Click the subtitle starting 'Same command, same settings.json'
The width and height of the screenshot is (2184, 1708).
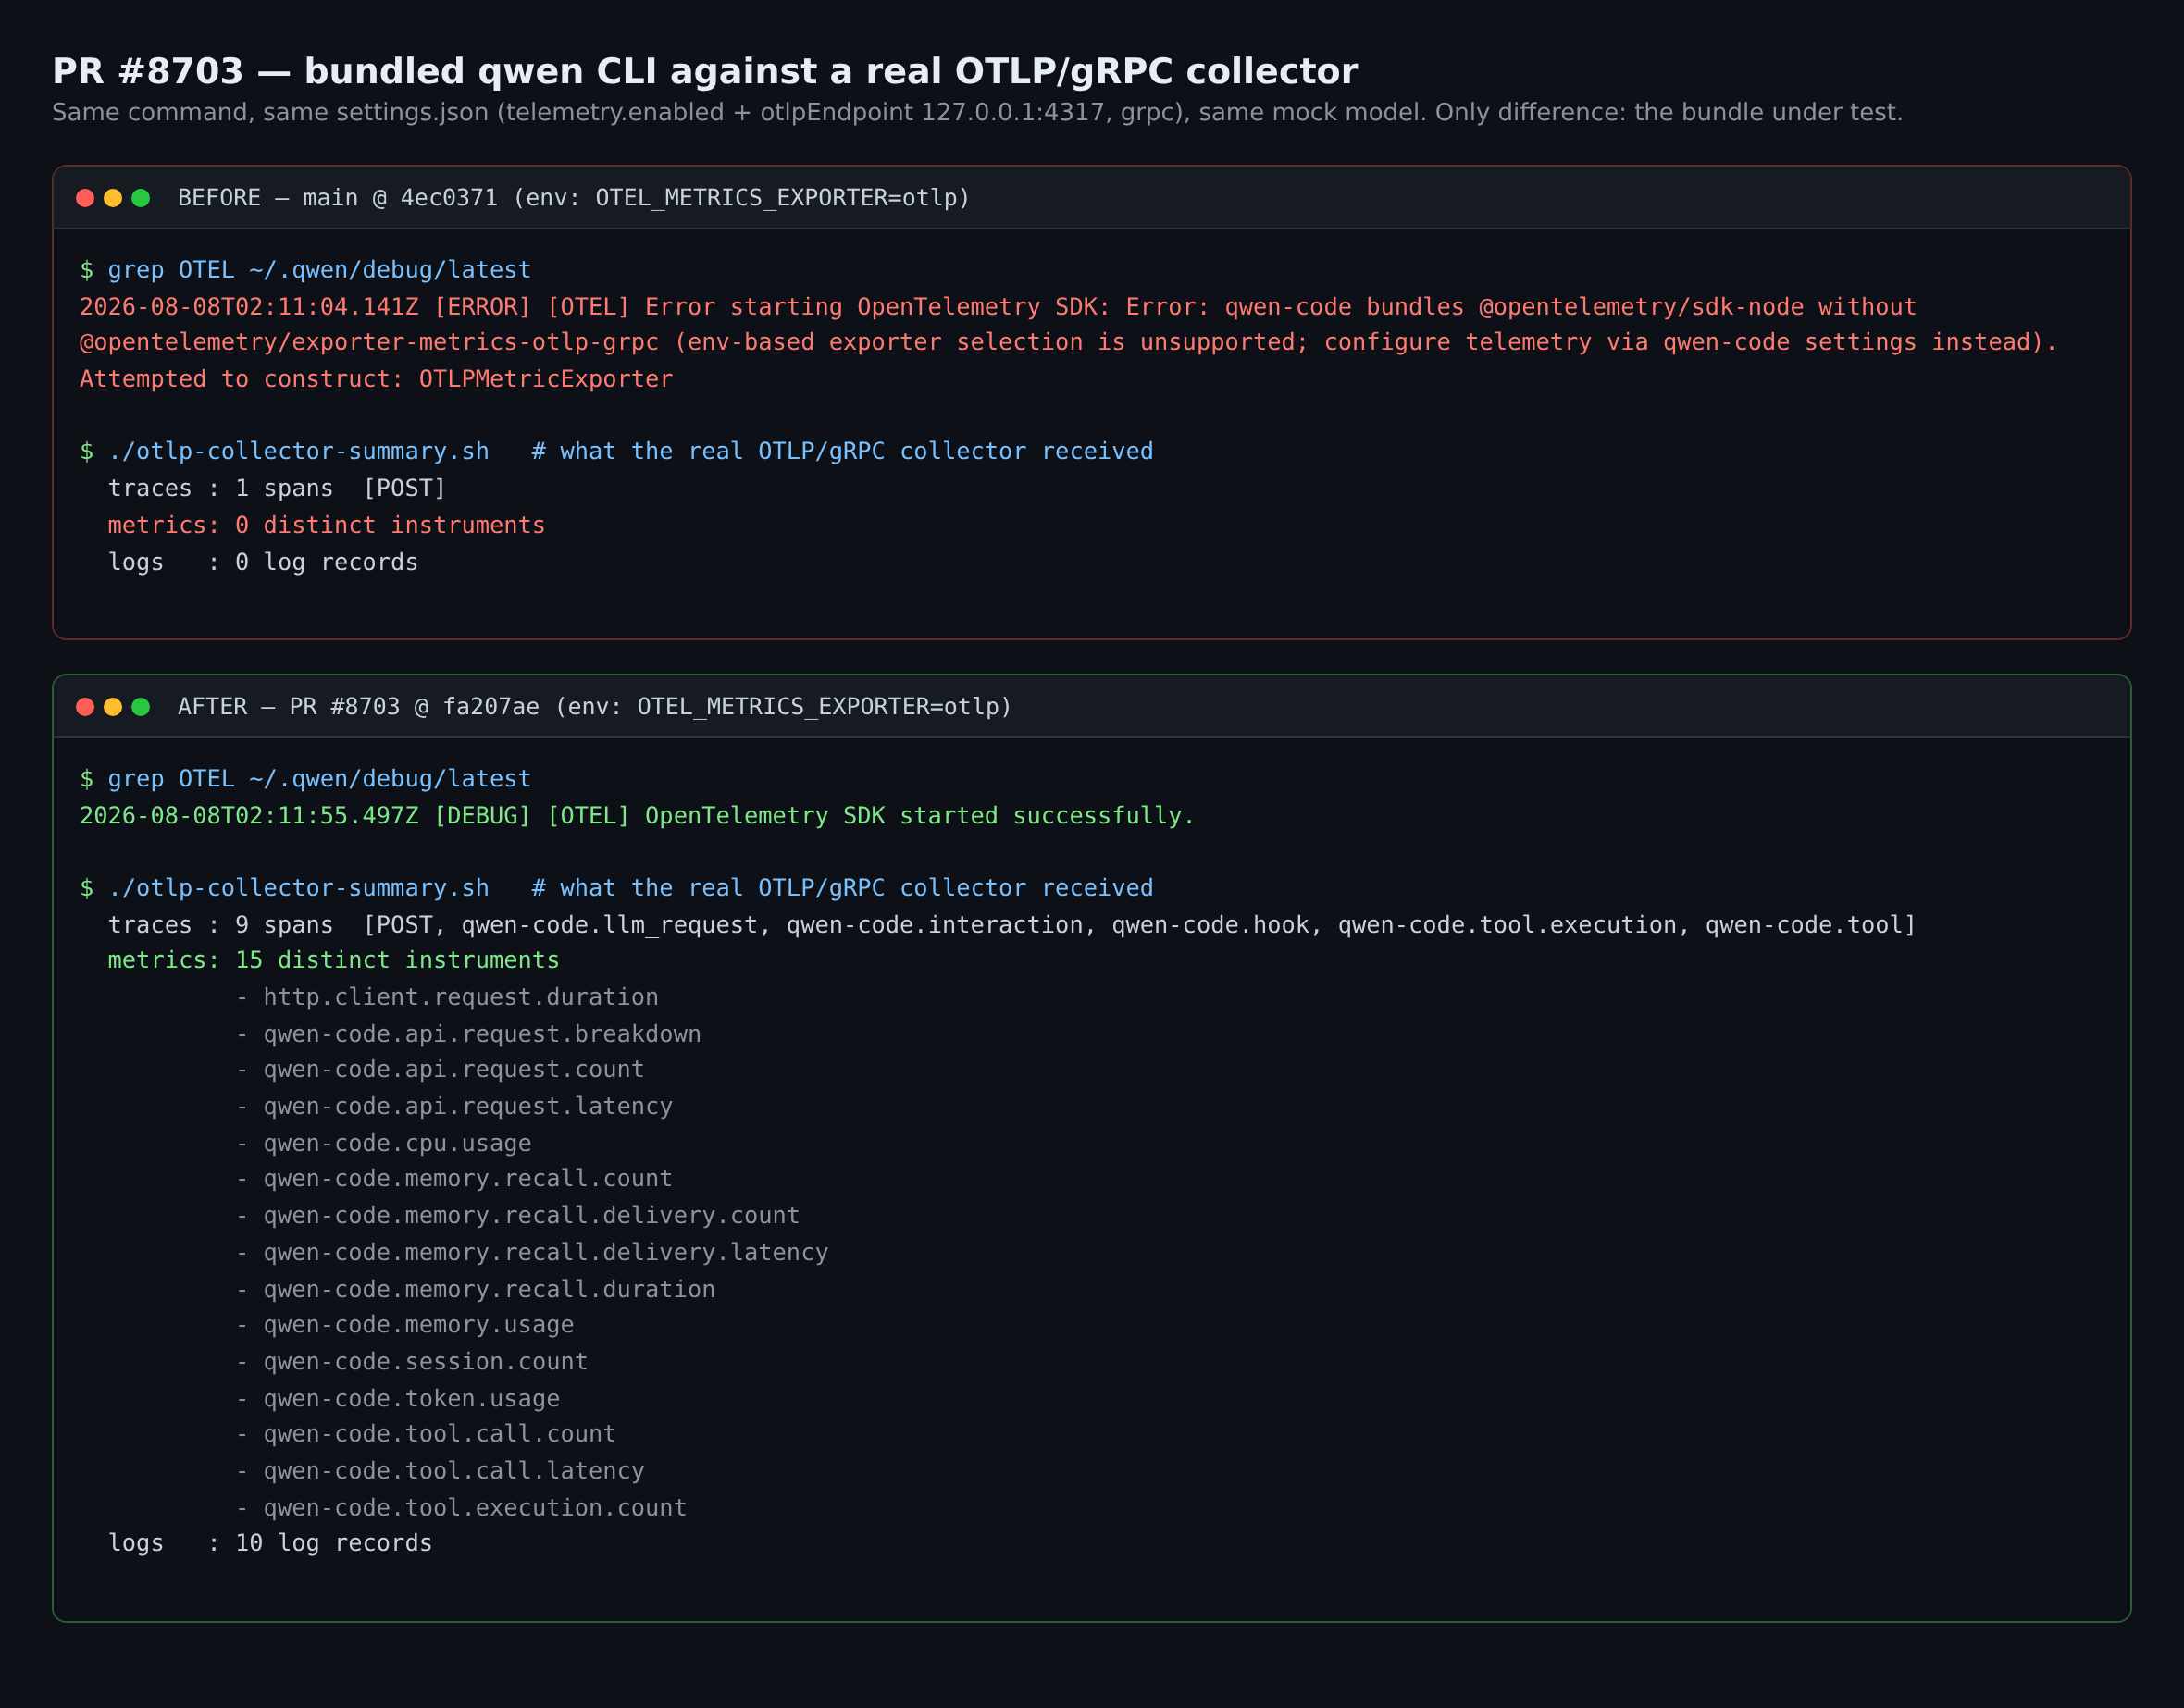pyautogui.click(x=977, y=112)
